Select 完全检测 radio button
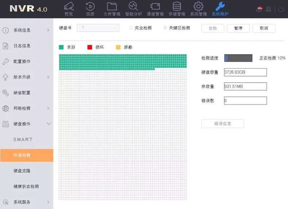The width and height of the screenshot is (288, 209). click(131, 28)
